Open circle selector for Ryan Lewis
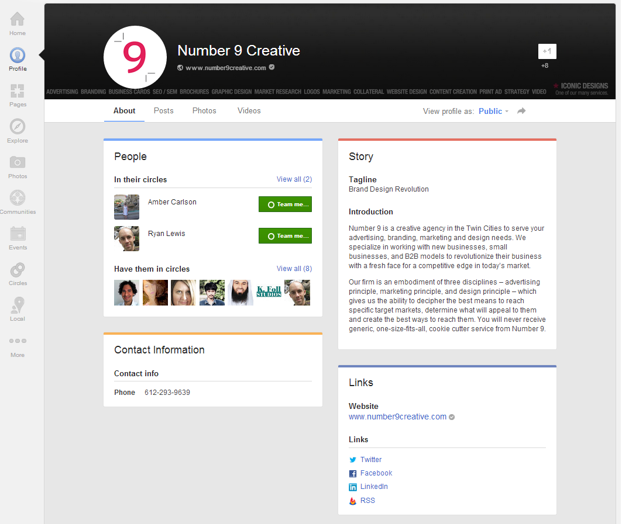 (285, 235)
